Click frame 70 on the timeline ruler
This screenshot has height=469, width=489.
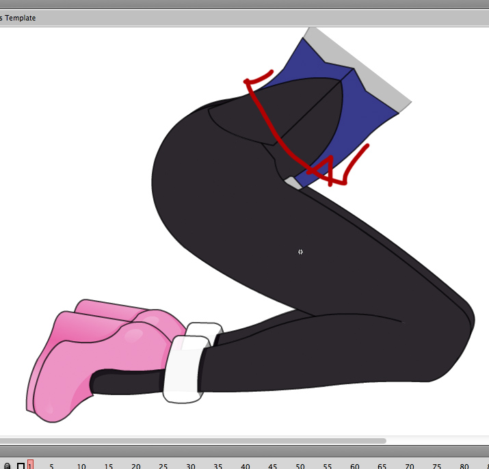tap(409, 466)
